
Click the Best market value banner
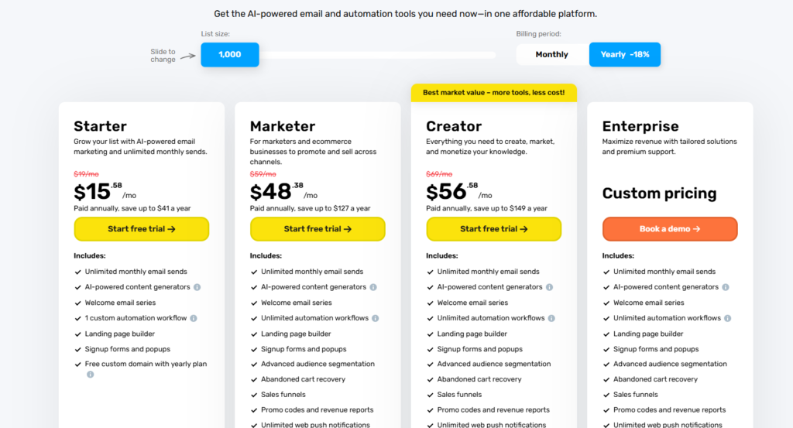click(x=494, y=93)
